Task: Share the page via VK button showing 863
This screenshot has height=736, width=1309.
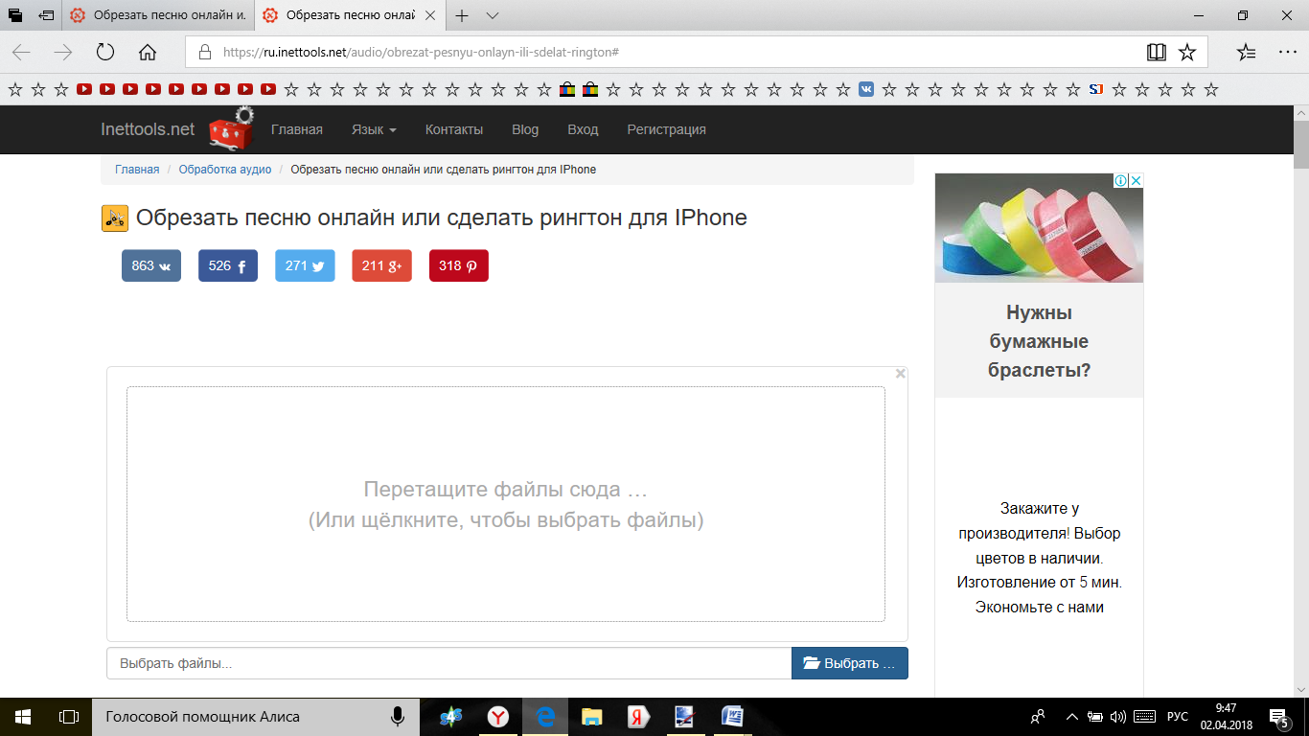Action: point(150,265)
